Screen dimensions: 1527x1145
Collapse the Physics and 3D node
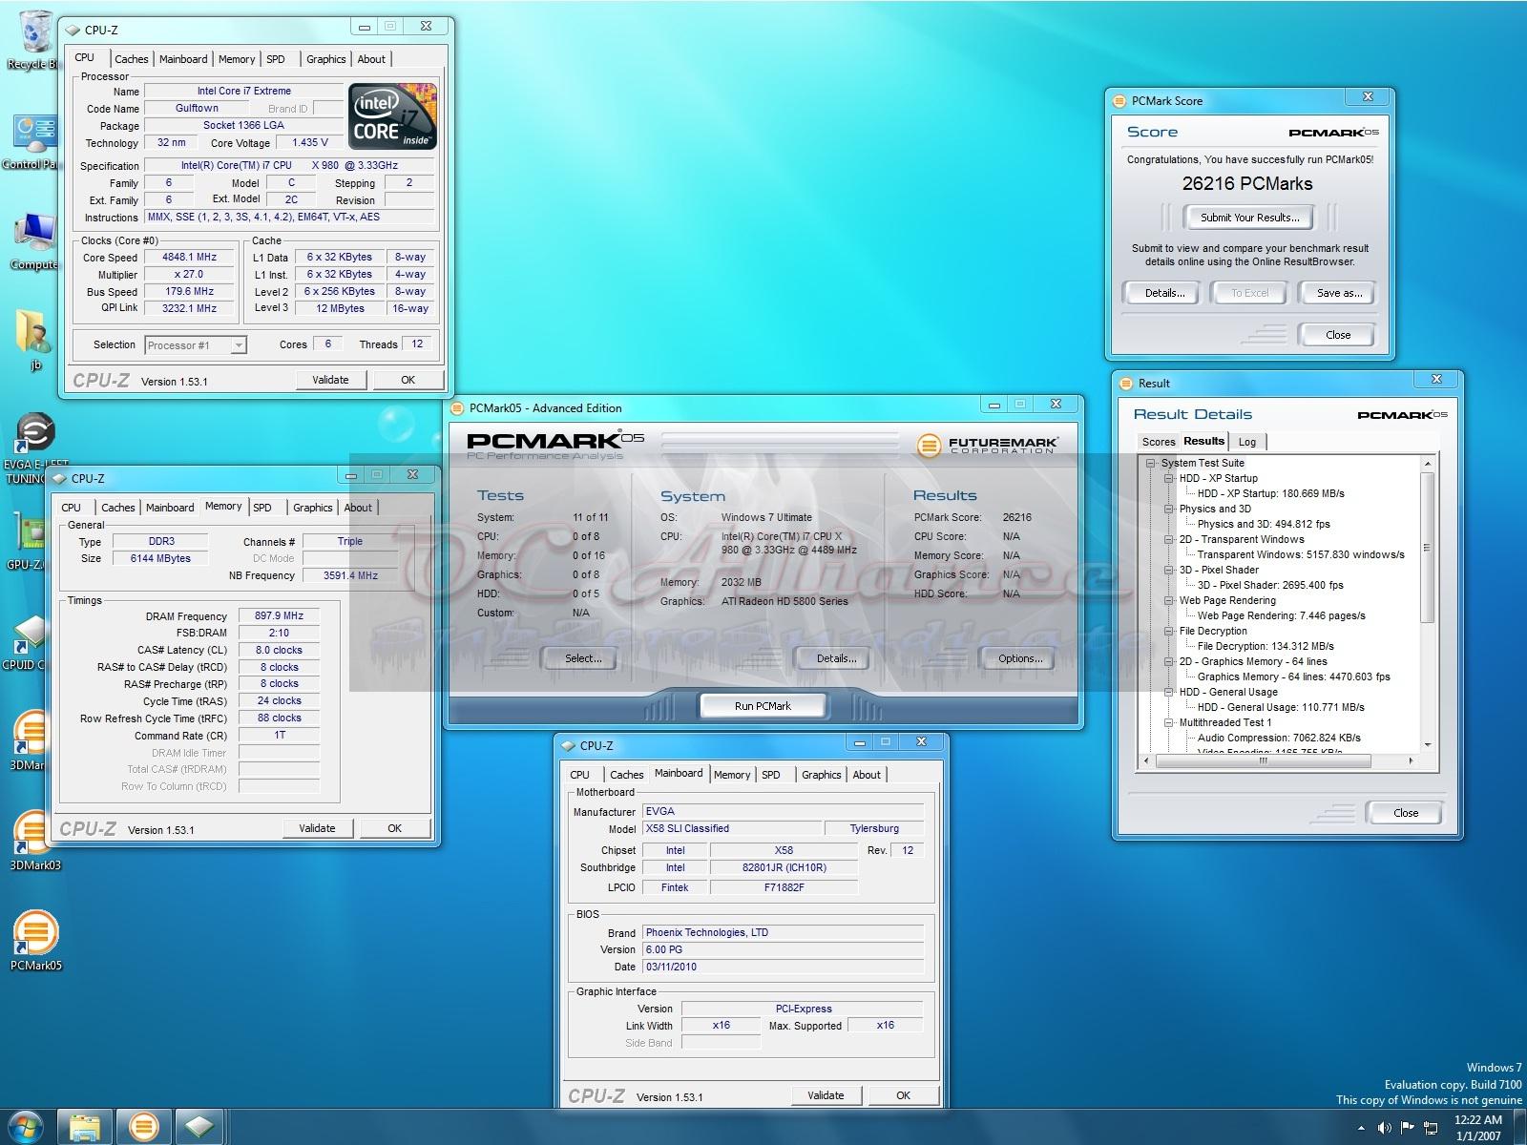[x=1169, y=510]
